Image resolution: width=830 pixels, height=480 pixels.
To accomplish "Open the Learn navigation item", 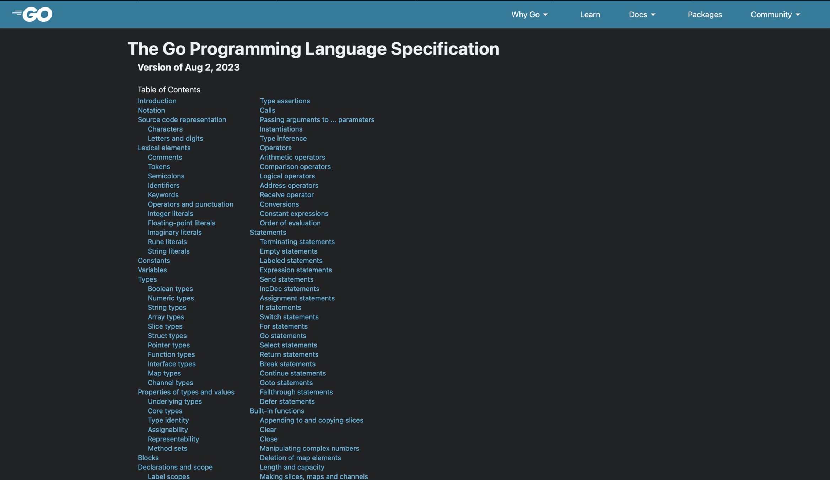I will tap(590, 15).
